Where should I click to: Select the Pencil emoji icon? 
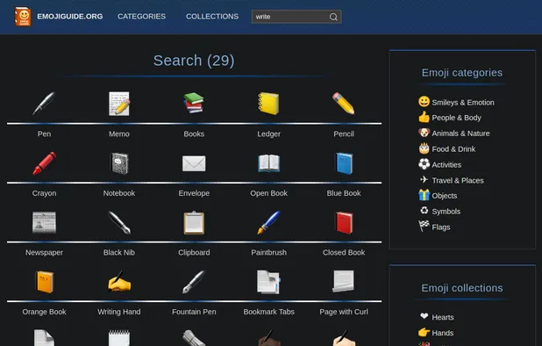(x=344, y=103)
